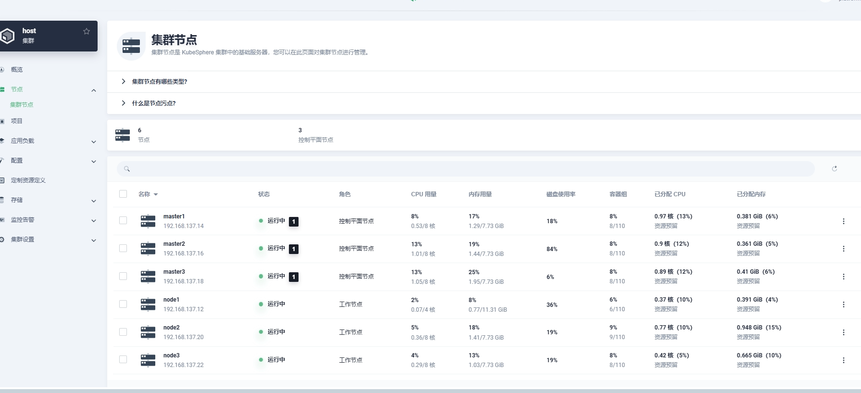The width and height of the screenshot is (861, 393).
Task: Open more actions for master1
Action: [843, 221]
